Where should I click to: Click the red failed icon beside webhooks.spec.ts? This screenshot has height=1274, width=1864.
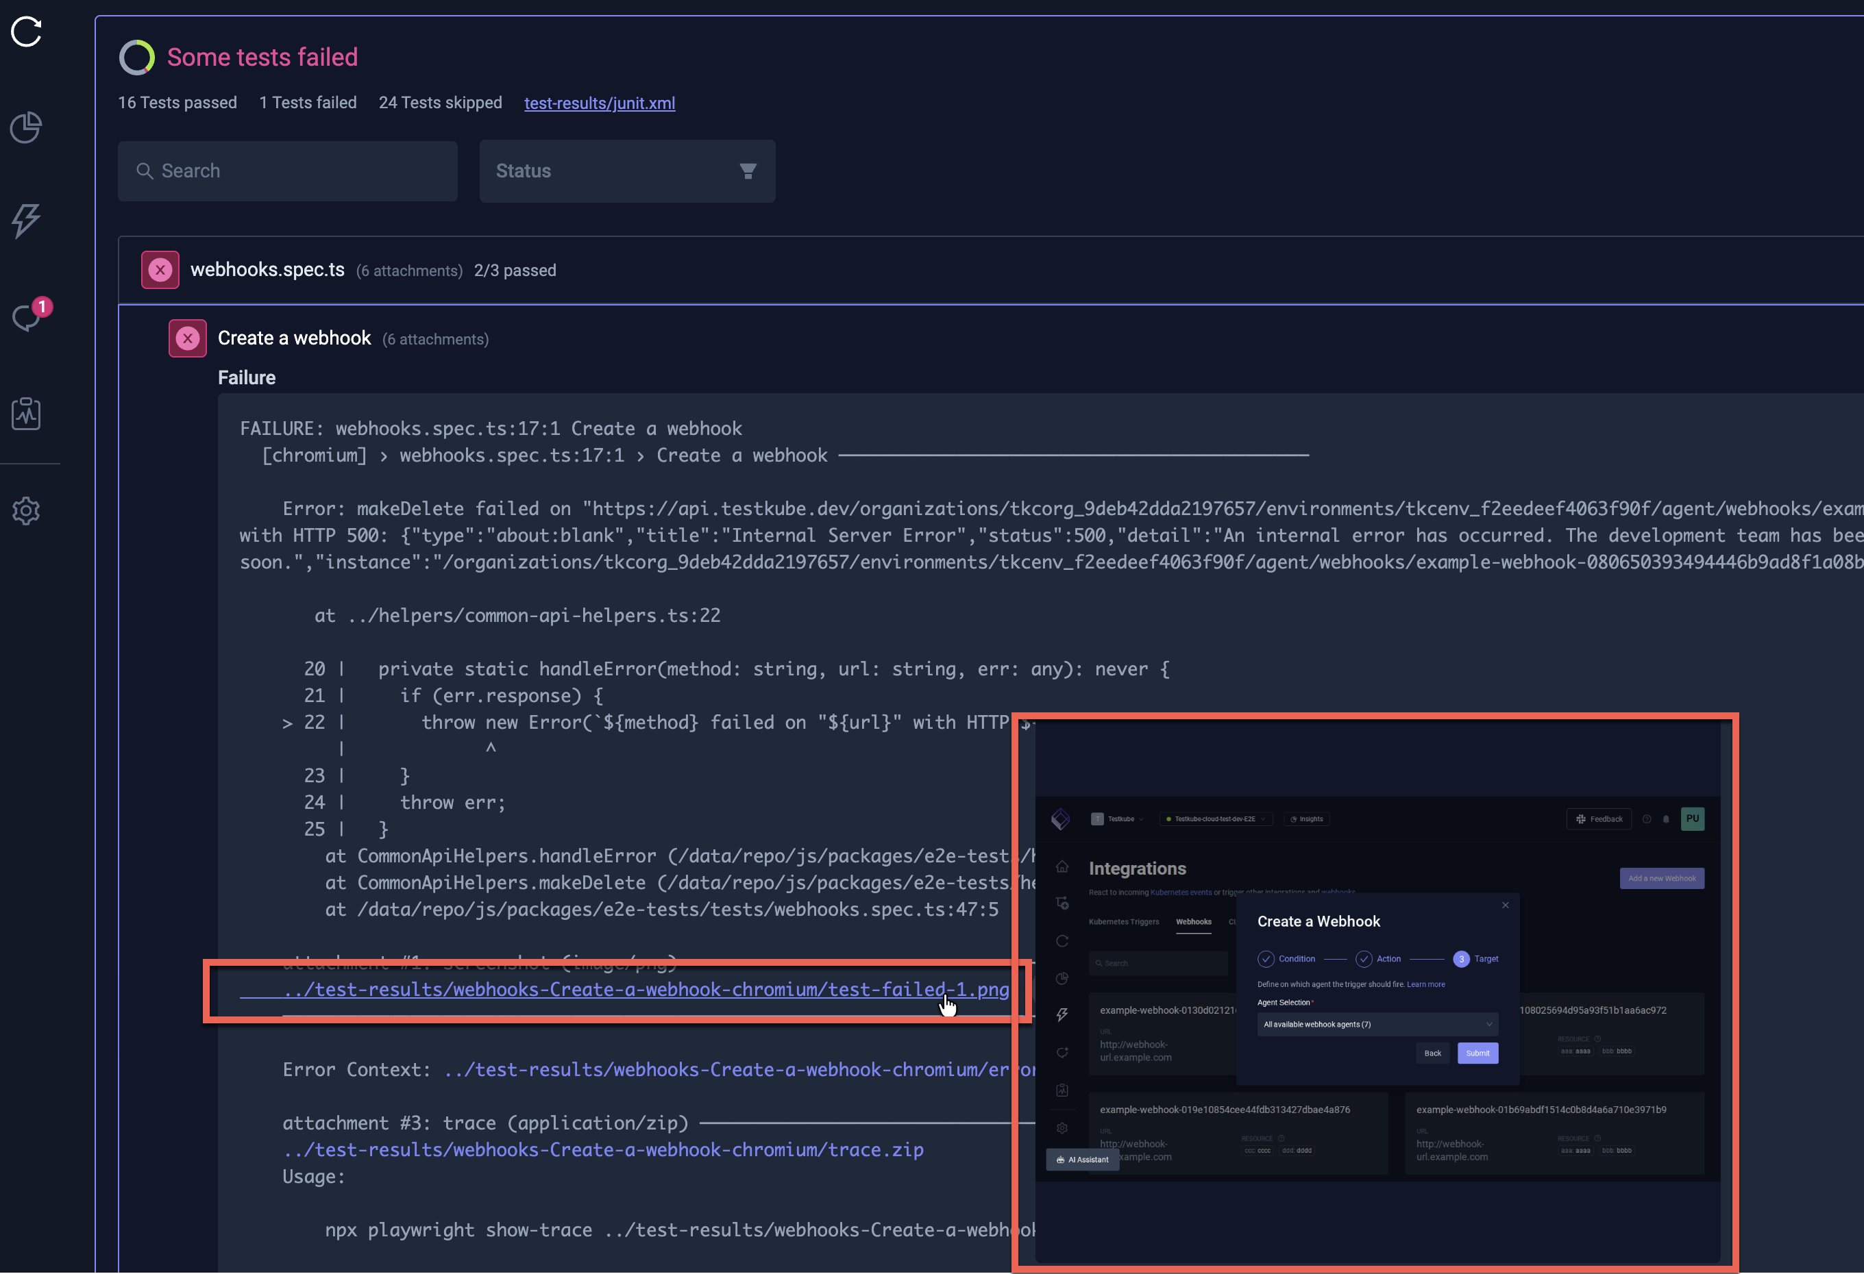click(x=160, y=270)
